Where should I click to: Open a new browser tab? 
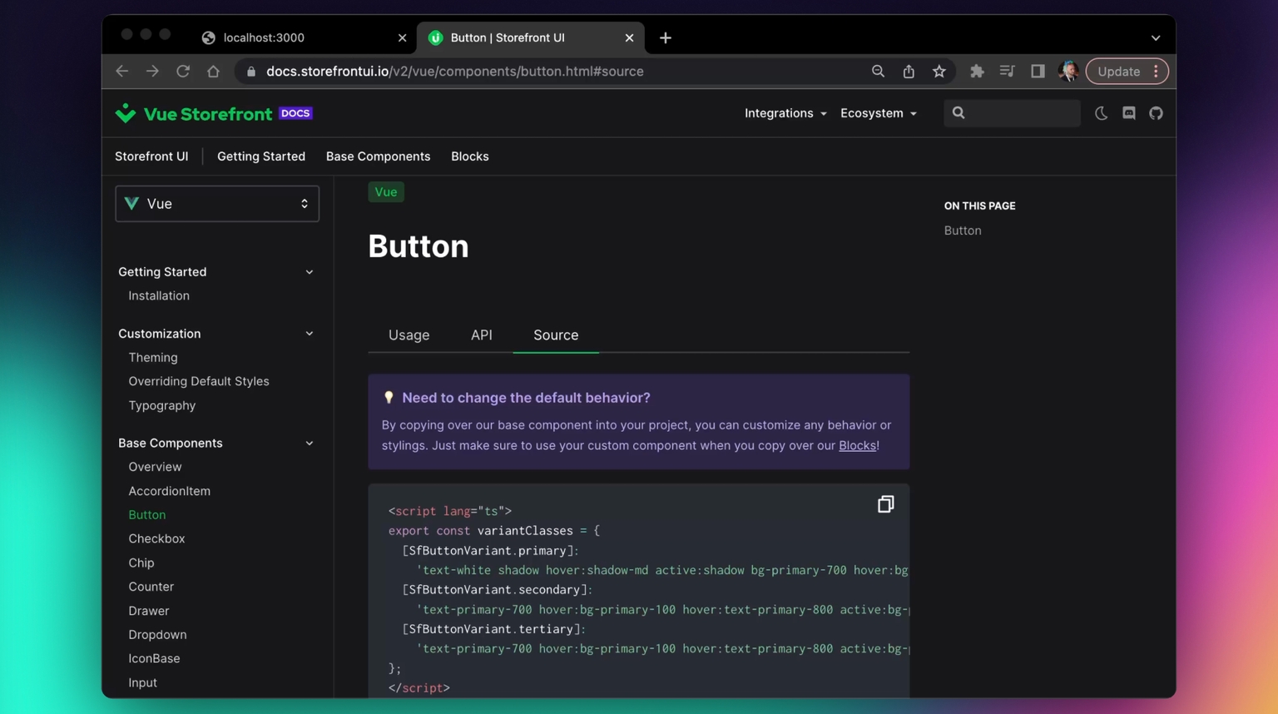(x=665, y=37)
